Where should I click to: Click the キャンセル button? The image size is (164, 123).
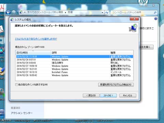(128, 96)
